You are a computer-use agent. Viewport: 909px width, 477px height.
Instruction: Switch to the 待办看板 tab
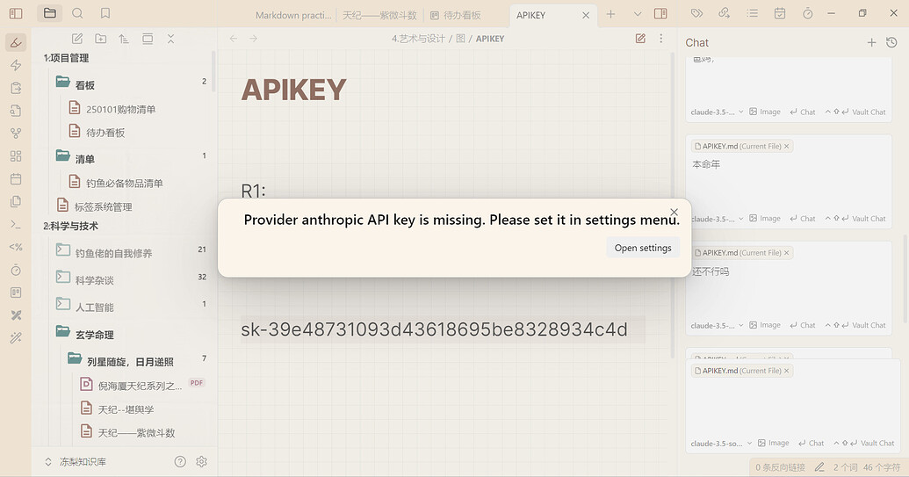coord(461,15)
